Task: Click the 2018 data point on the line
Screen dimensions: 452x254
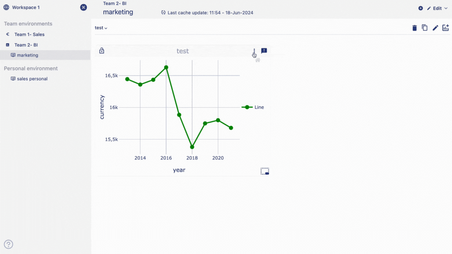Action: tap(192, 147)
